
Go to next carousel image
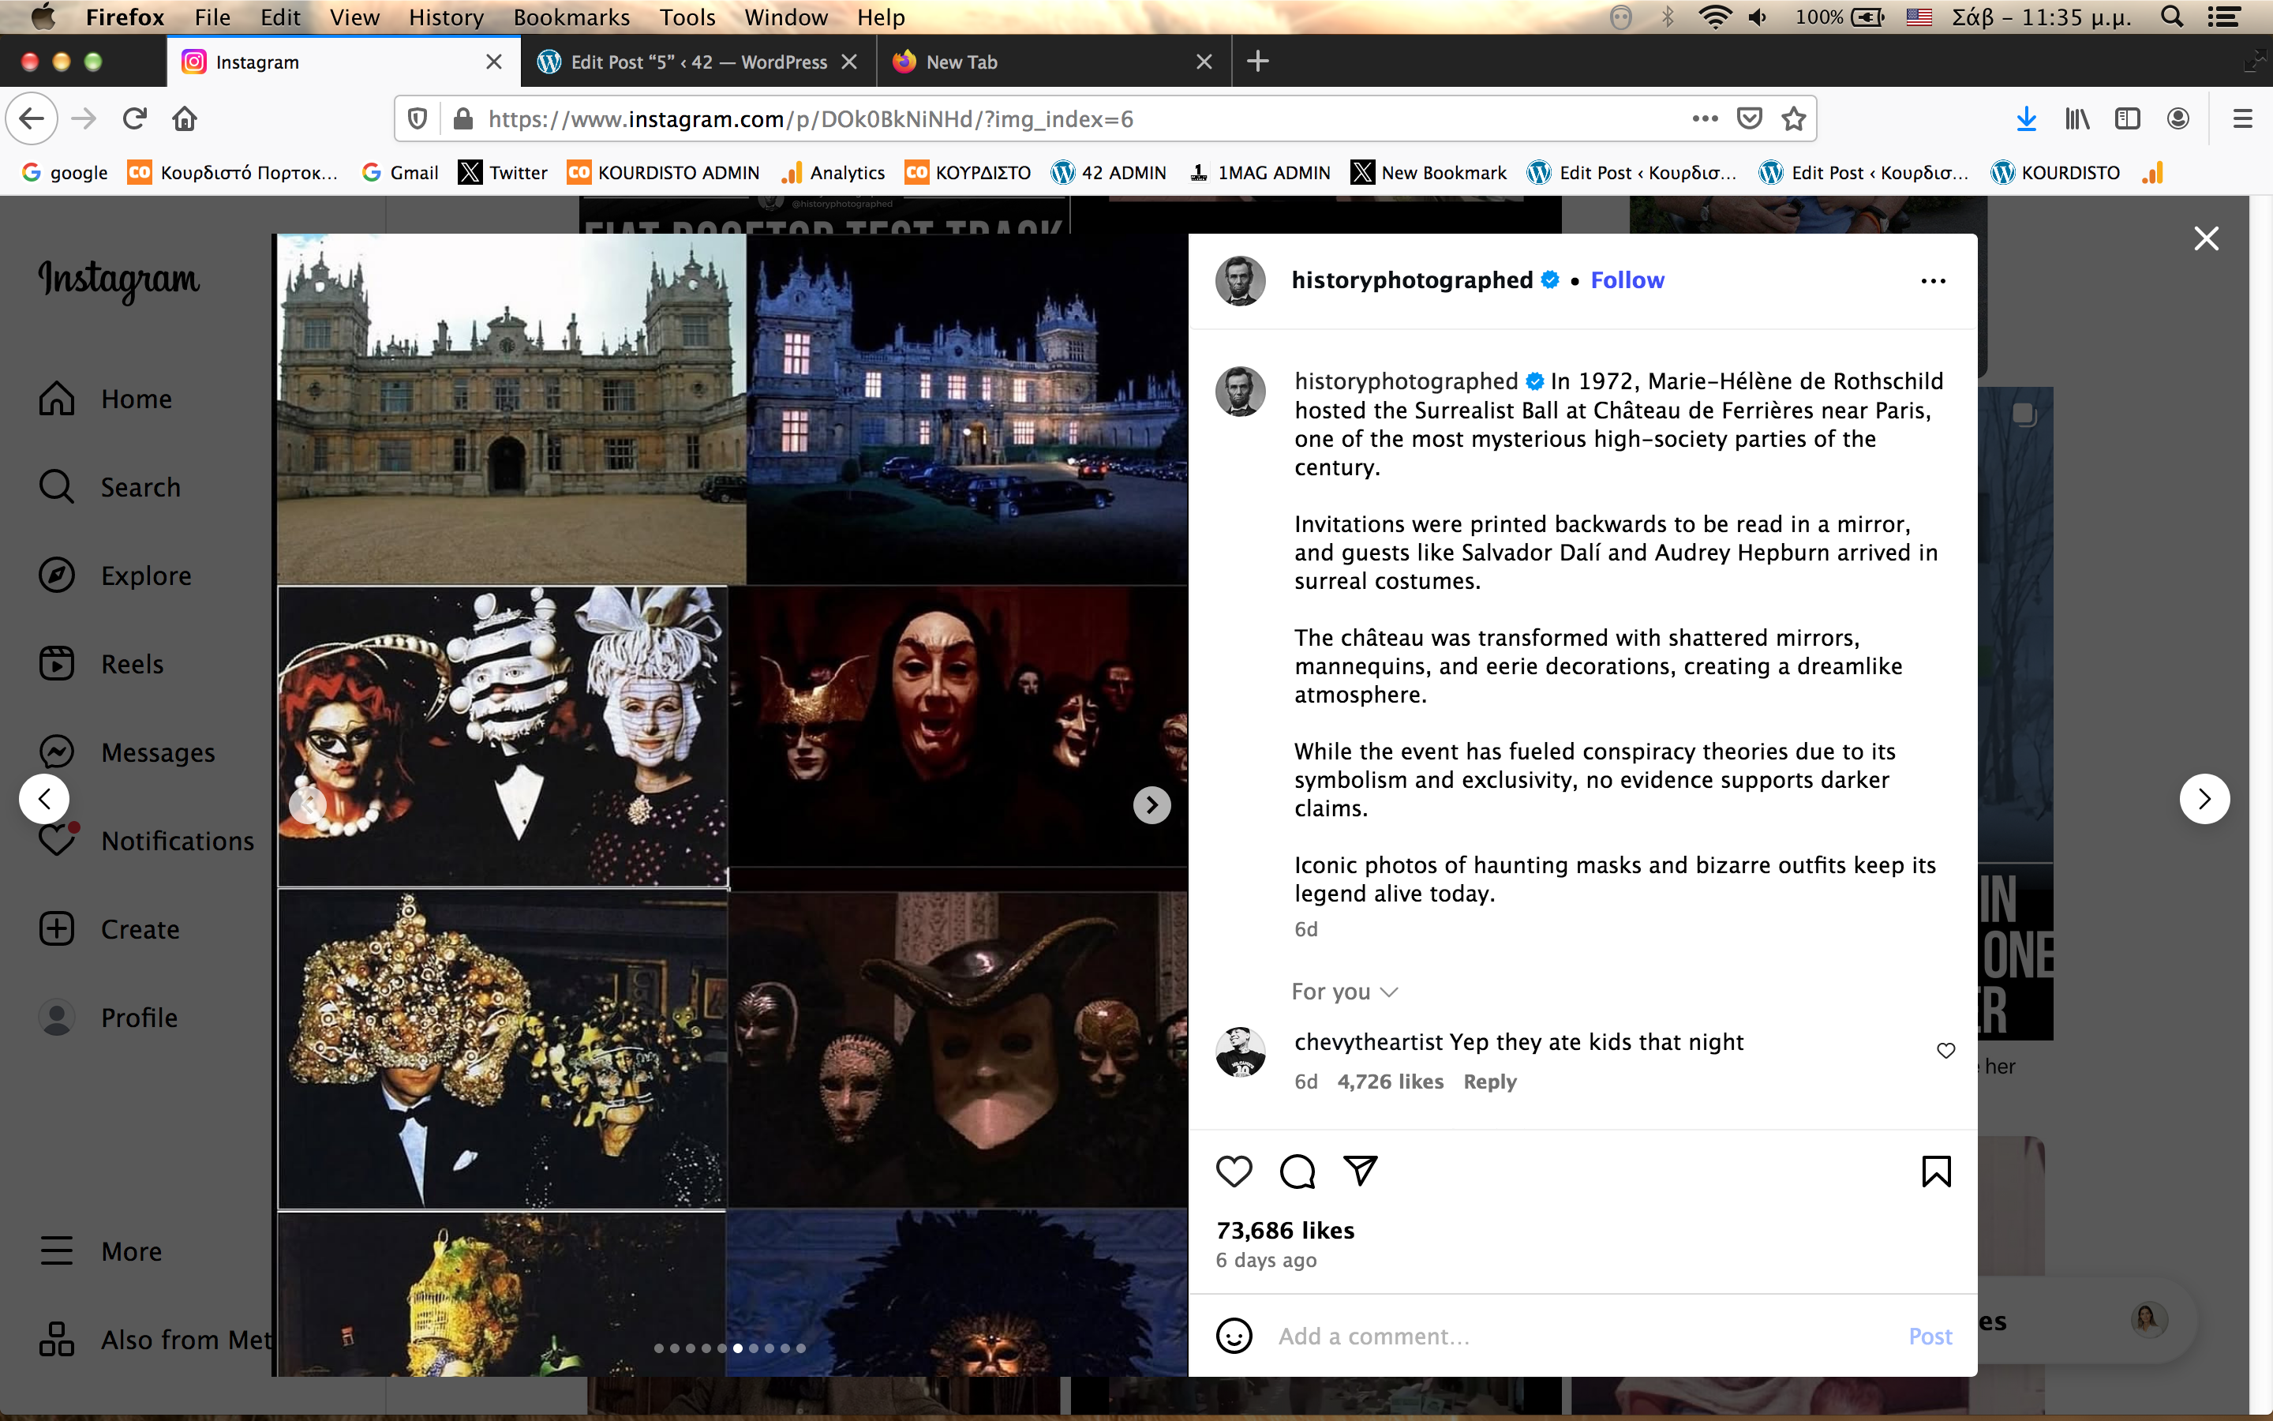coord(1151,804)
